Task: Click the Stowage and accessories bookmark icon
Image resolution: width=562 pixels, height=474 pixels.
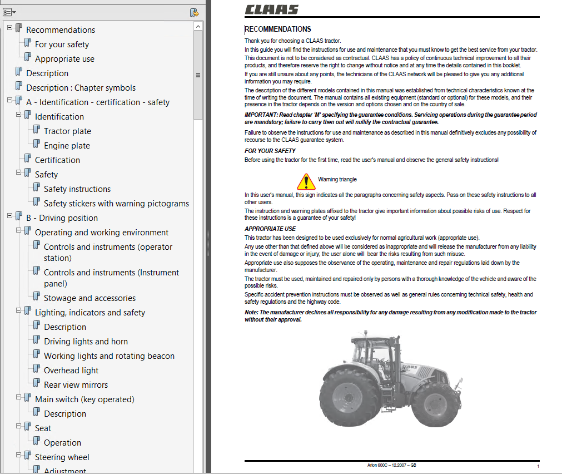Action: point(37,296)
